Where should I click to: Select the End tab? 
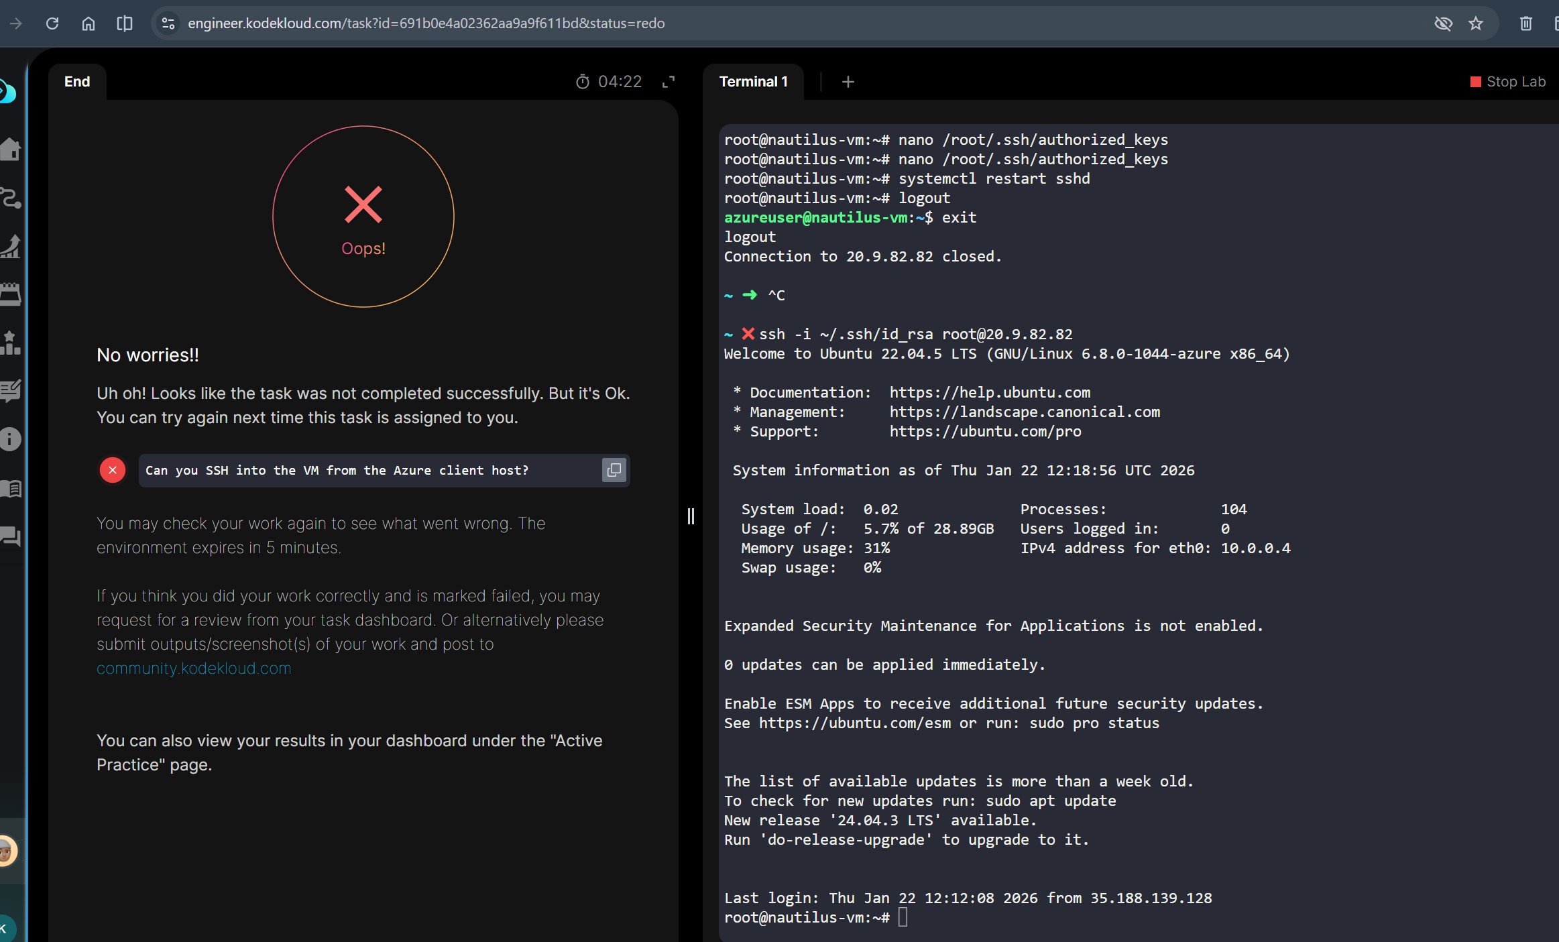click(x=77, y=82)
